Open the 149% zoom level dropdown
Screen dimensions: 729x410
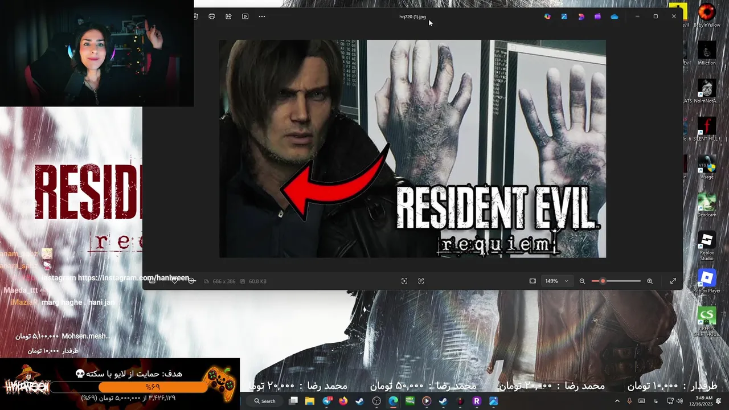pos(556,281)
